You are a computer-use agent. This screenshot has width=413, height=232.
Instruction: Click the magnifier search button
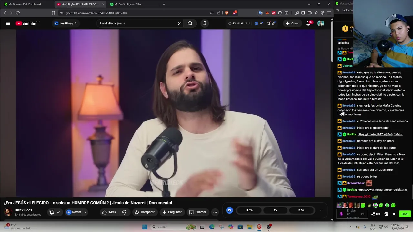(x=190, y=23)
